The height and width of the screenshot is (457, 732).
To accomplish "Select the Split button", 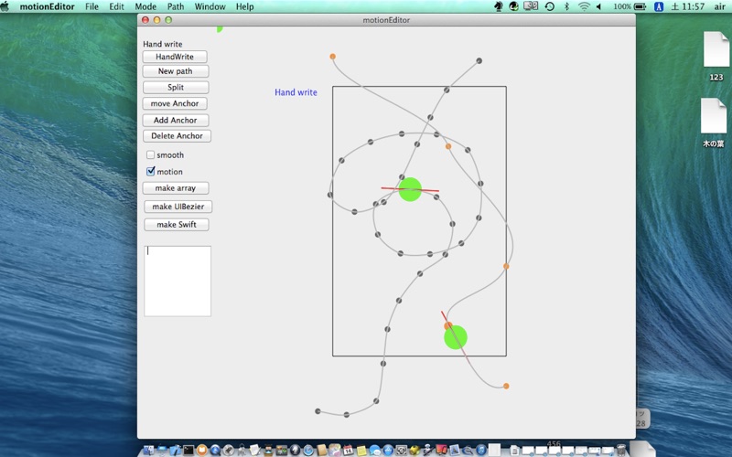I will pyautogui.click(x=176, y=87).
